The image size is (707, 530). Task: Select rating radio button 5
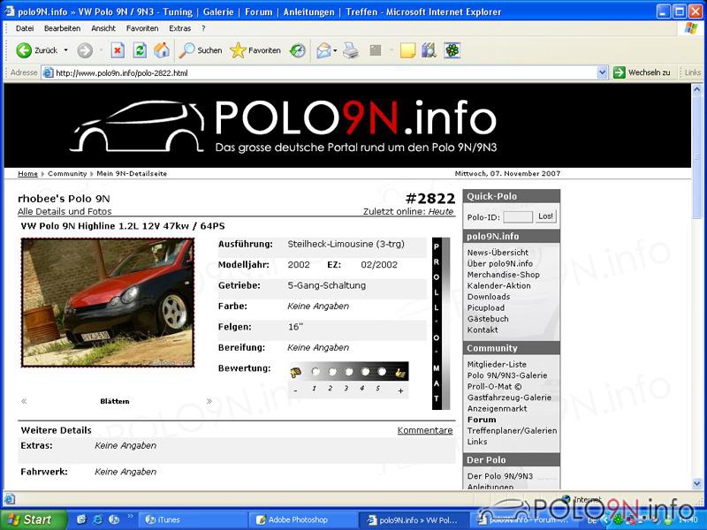click(x=382, y=372)
